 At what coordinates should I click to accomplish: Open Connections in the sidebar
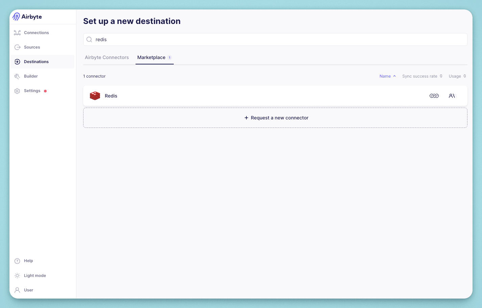(x=42, y=33)
